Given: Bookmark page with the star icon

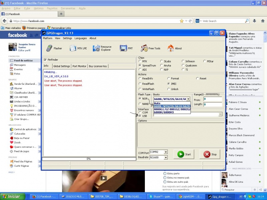Looking at the screenshot, I should pyautogui.click(x=182, y=21).
